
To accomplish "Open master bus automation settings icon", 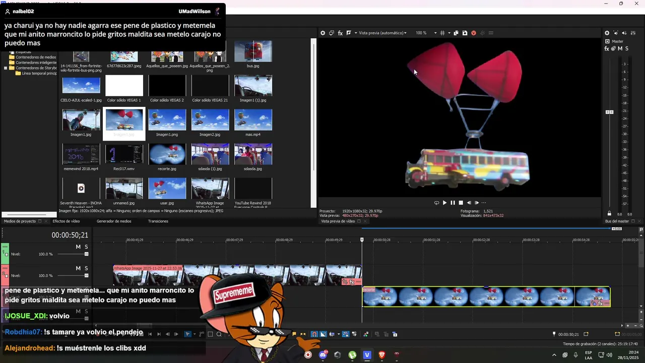I will pos(613,48).
